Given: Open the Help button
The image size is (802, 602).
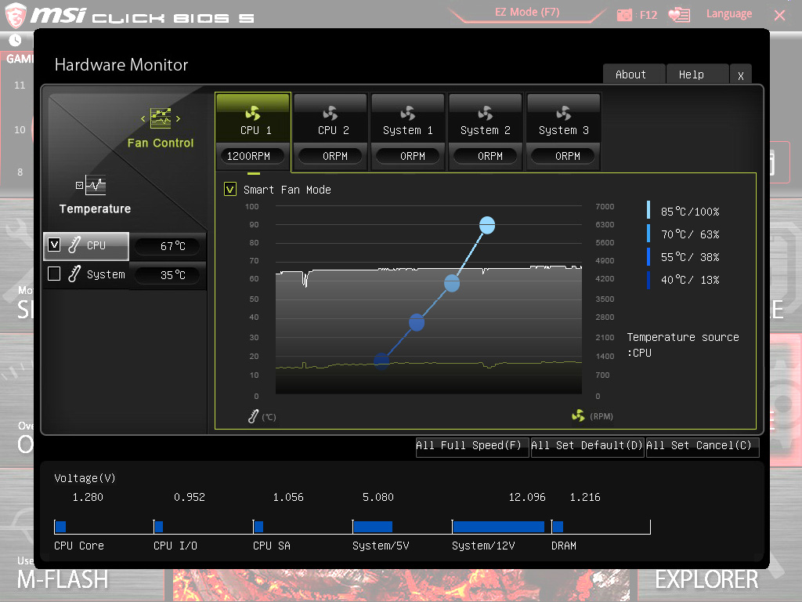Looking at the screenshot, I should pos(697,74).
